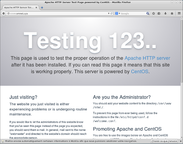This screenshot has width=183, height=144.
Task: Close the Apache HTTP Server Test tab
Action: tap(36, 7)
